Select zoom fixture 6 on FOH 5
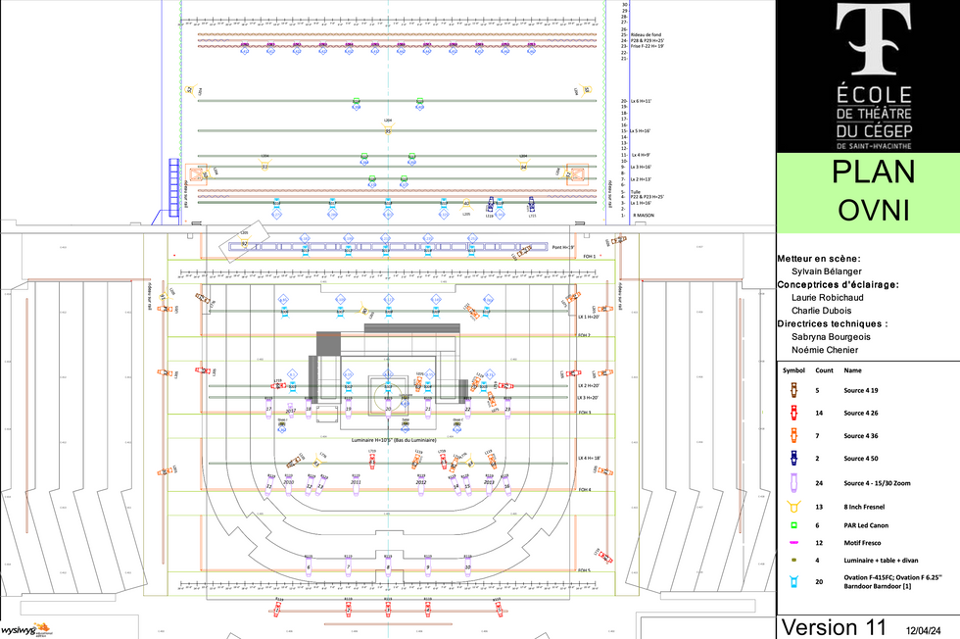The image size is (960, 639). click(x=309, y=566)
